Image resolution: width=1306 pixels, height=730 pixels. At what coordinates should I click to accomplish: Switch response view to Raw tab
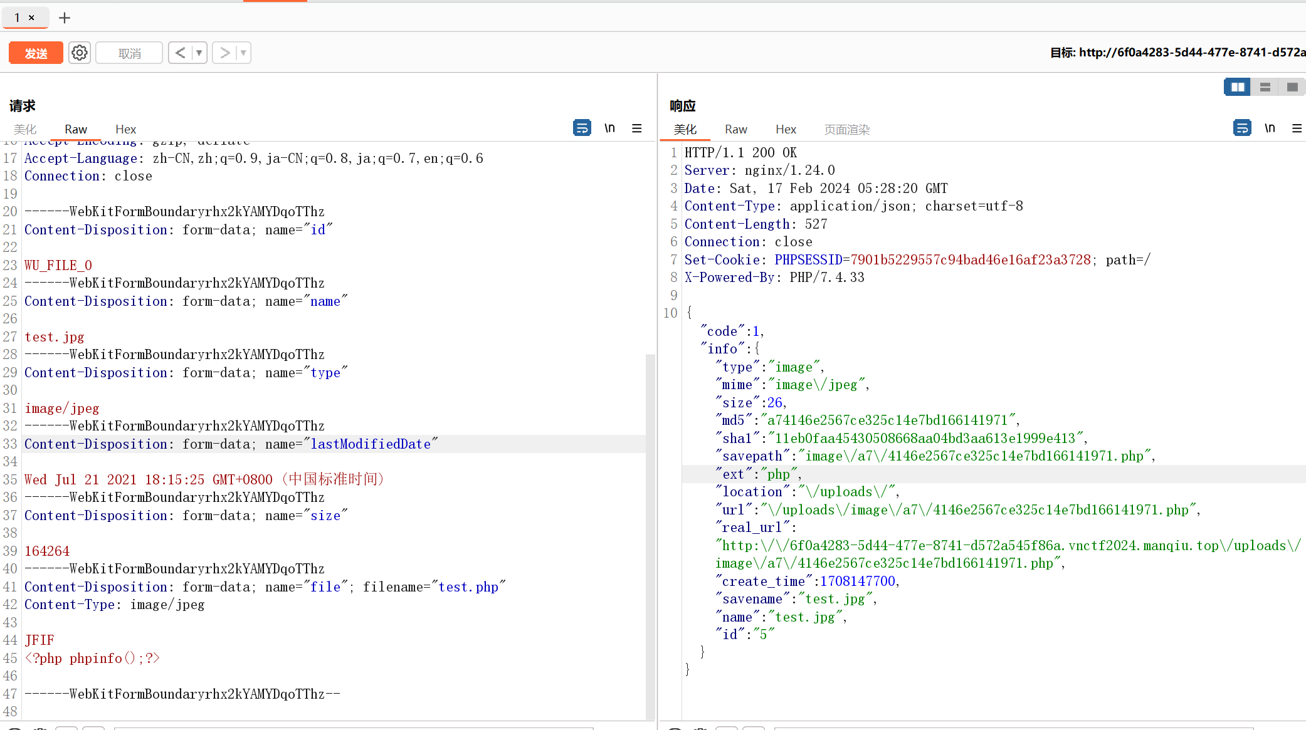click(736, 129)
